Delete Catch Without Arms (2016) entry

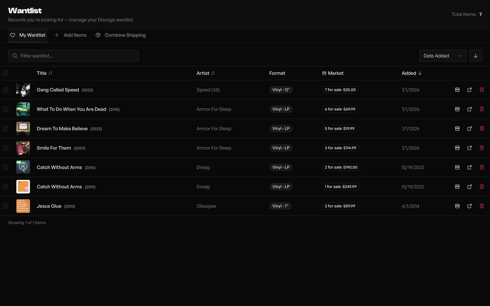[482, 167]
